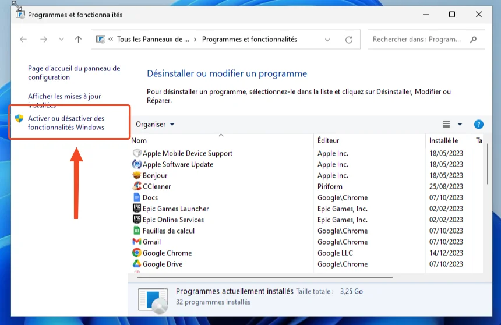Select Google Drive program entry
Viewport: 501px width, 325px height.
pos(163,264)
